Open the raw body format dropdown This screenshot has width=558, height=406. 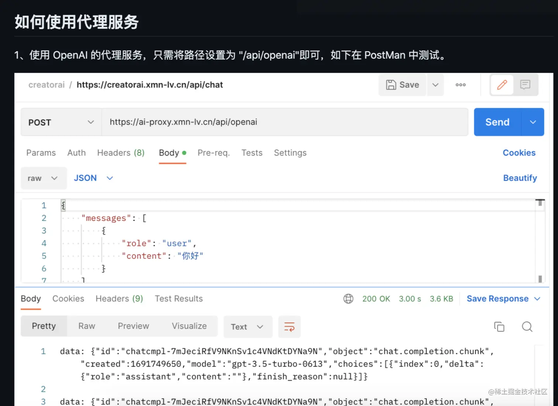click(x=44, y=178)
